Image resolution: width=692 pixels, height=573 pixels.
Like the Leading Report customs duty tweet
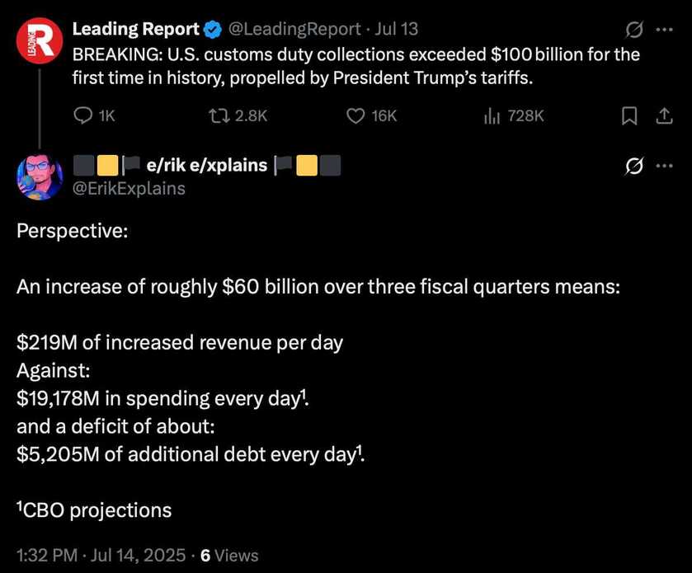[x=371, y=116]
